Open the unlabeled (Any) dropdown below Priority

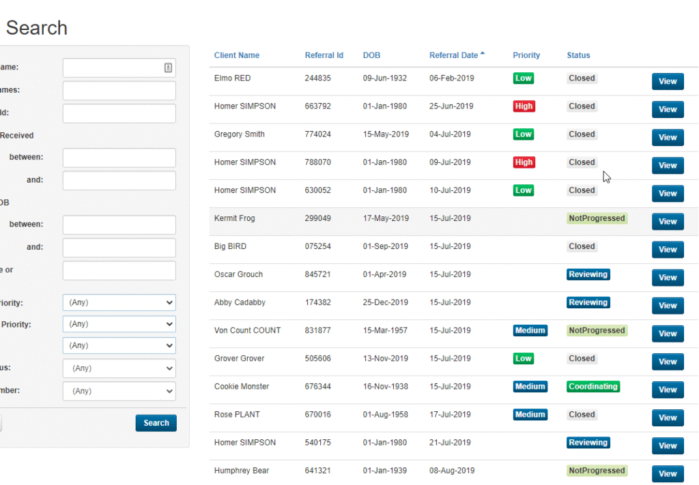click(119, 345)
